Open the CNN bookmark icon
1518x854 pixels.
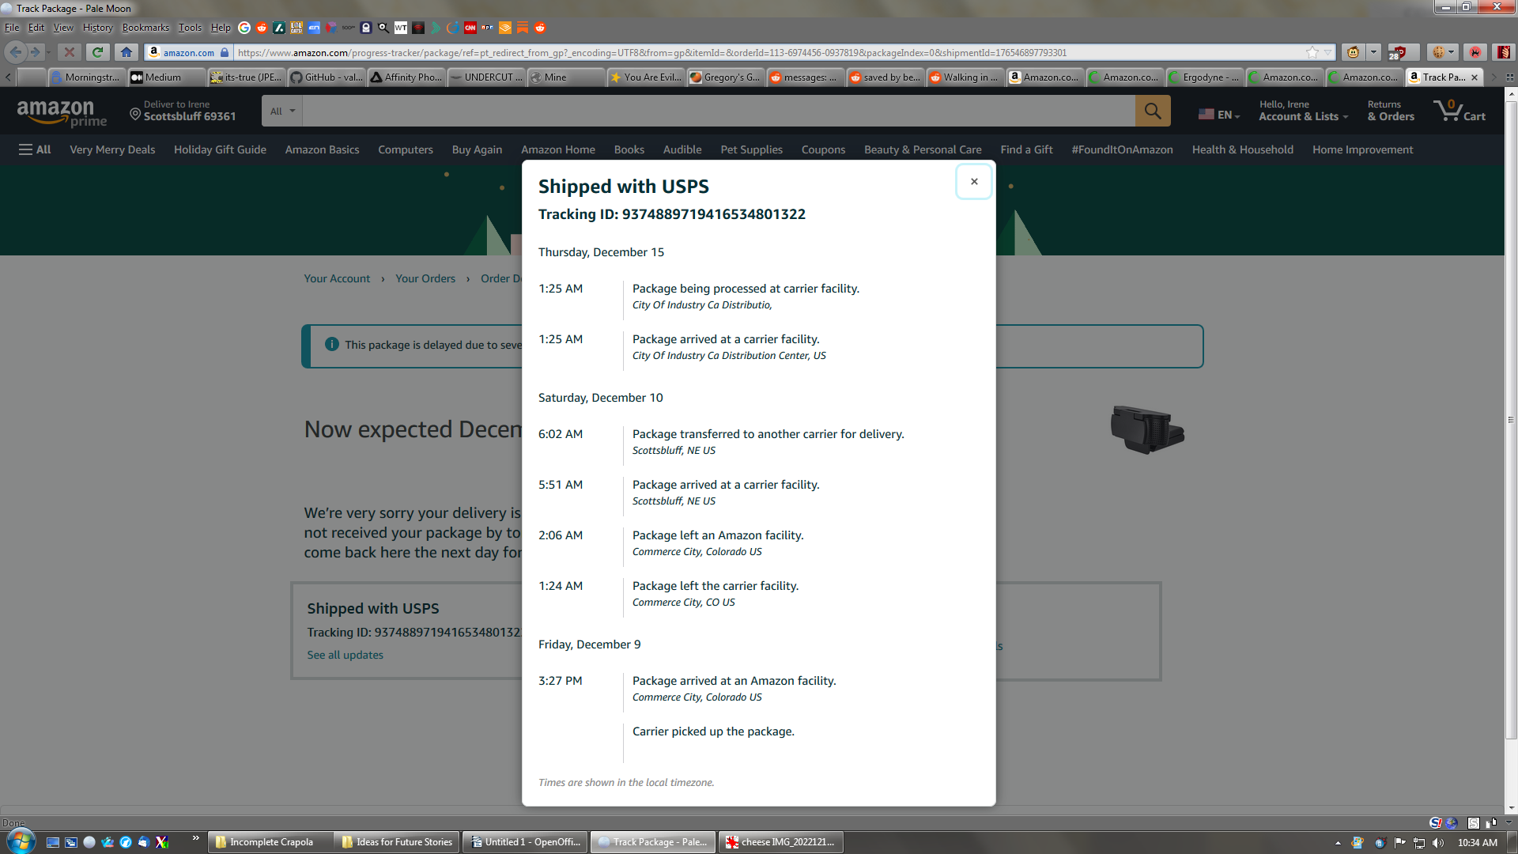(470, 28)
